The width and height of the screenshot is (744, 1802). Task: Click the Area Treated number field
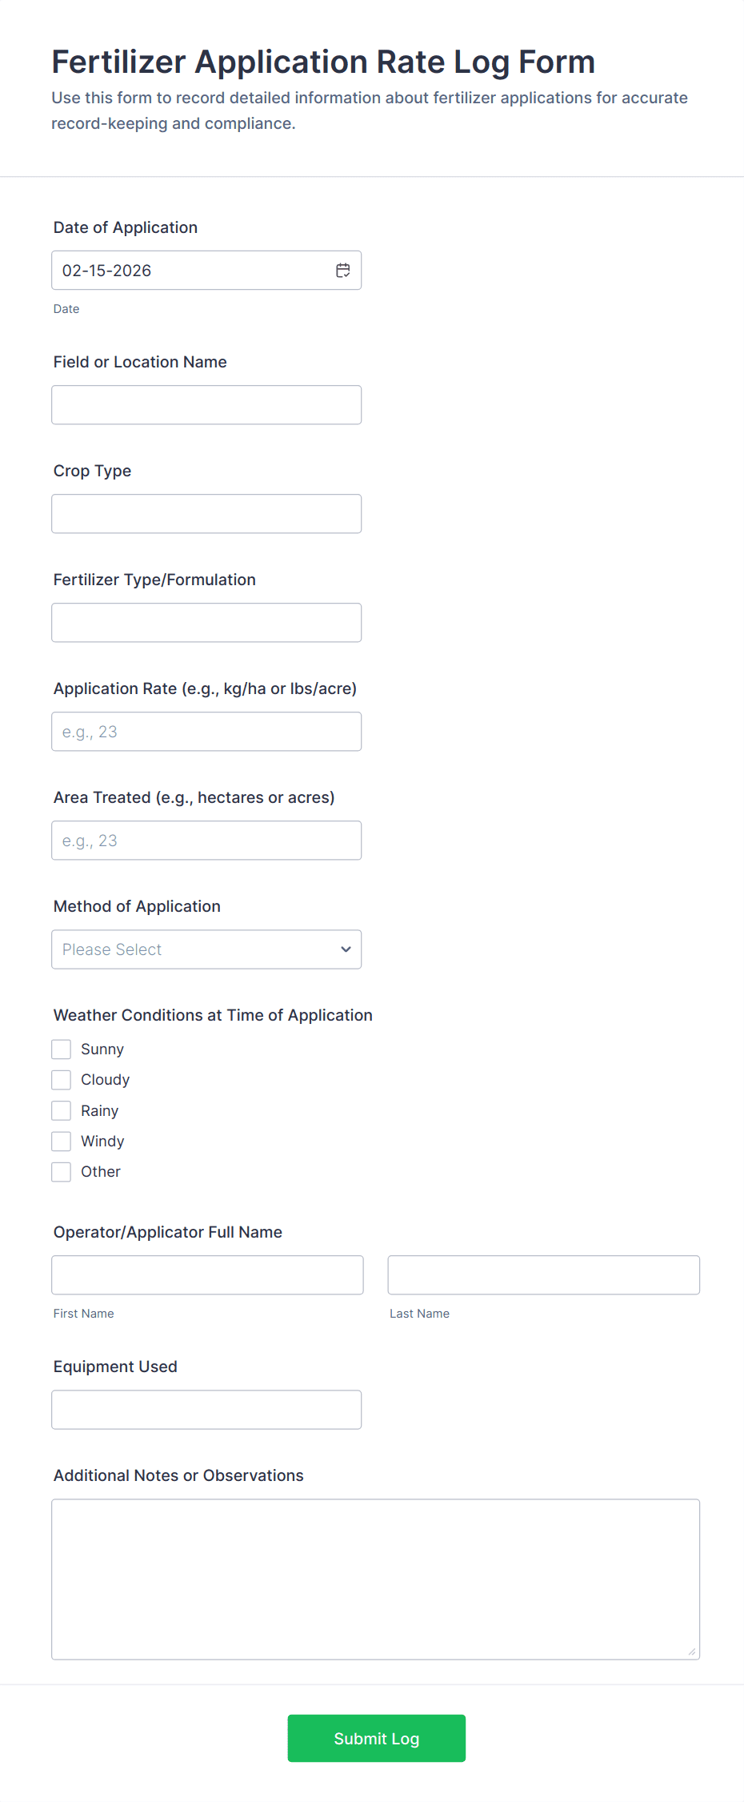(x=206, y=841)
